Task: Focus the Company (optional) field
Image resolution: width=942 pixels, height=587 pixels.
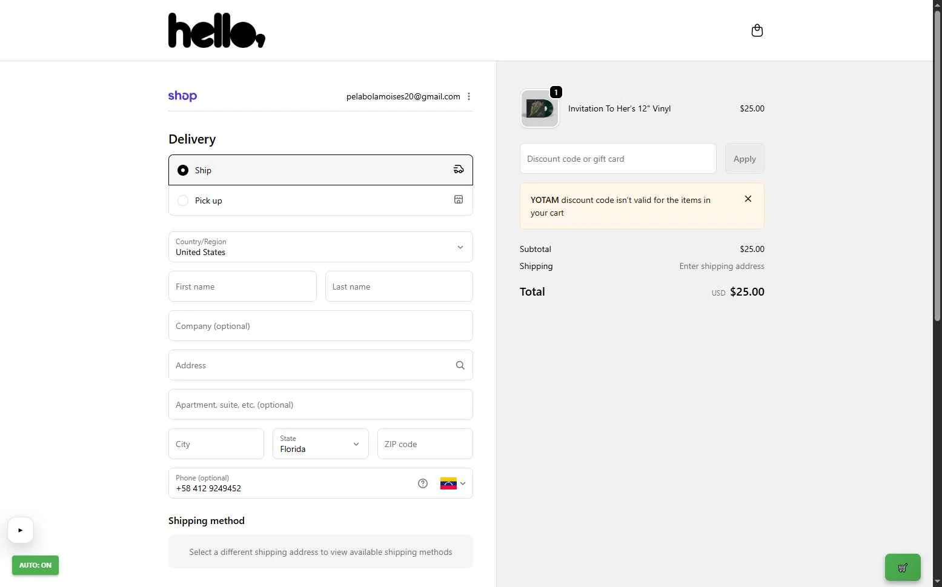Action: [x=320, y=325]
